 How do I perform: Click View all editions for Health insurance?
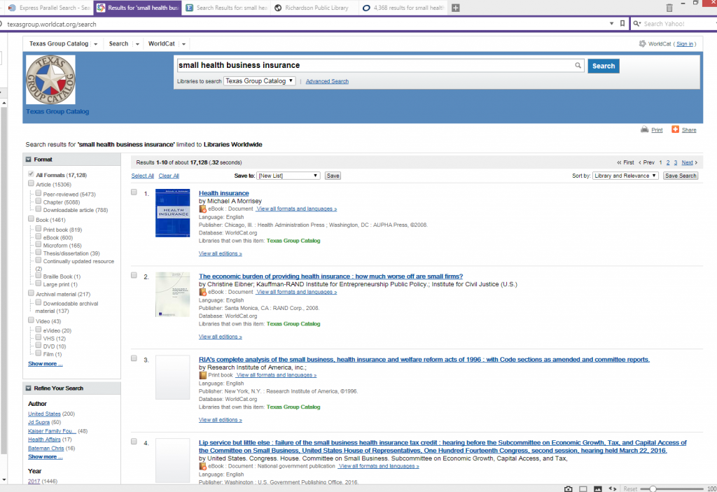pos(221,254)
